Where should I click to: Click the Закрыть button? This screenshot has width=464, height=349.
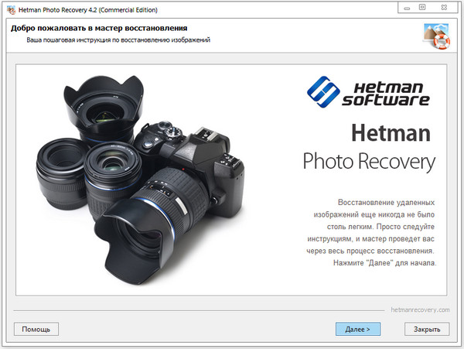[x=427, y=329]
